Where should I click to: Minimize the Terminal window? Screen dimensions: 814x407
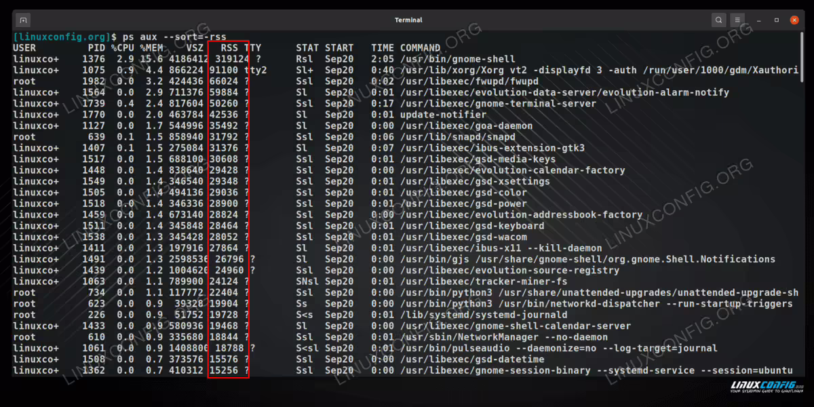click(x=760, y=20)
